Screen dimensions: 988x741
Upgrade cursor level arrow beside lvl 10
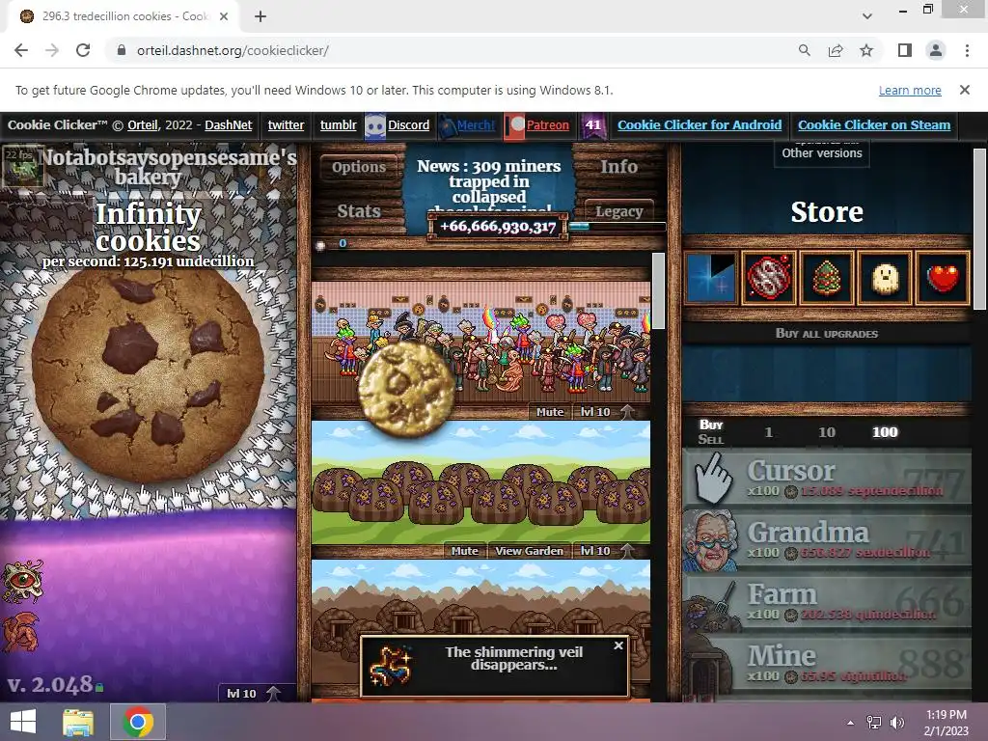[273, 693]
